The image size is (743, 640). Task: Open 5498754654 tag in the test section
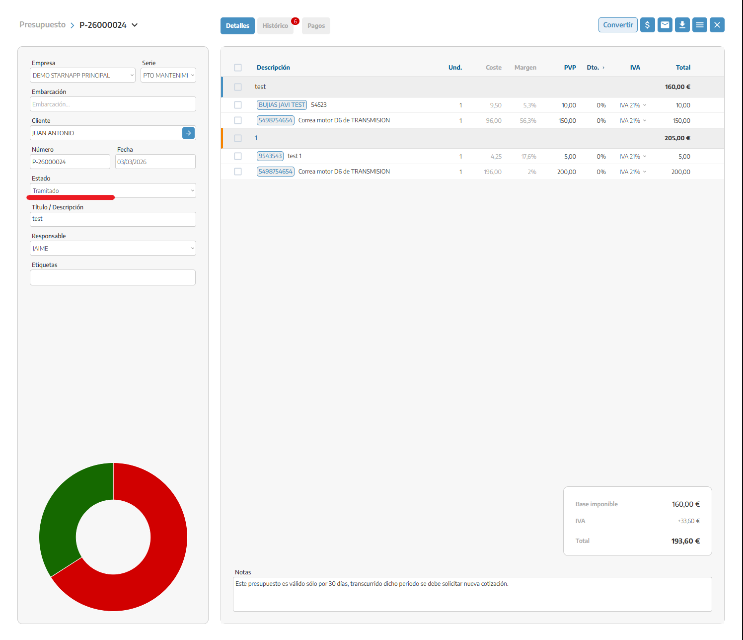276,120
